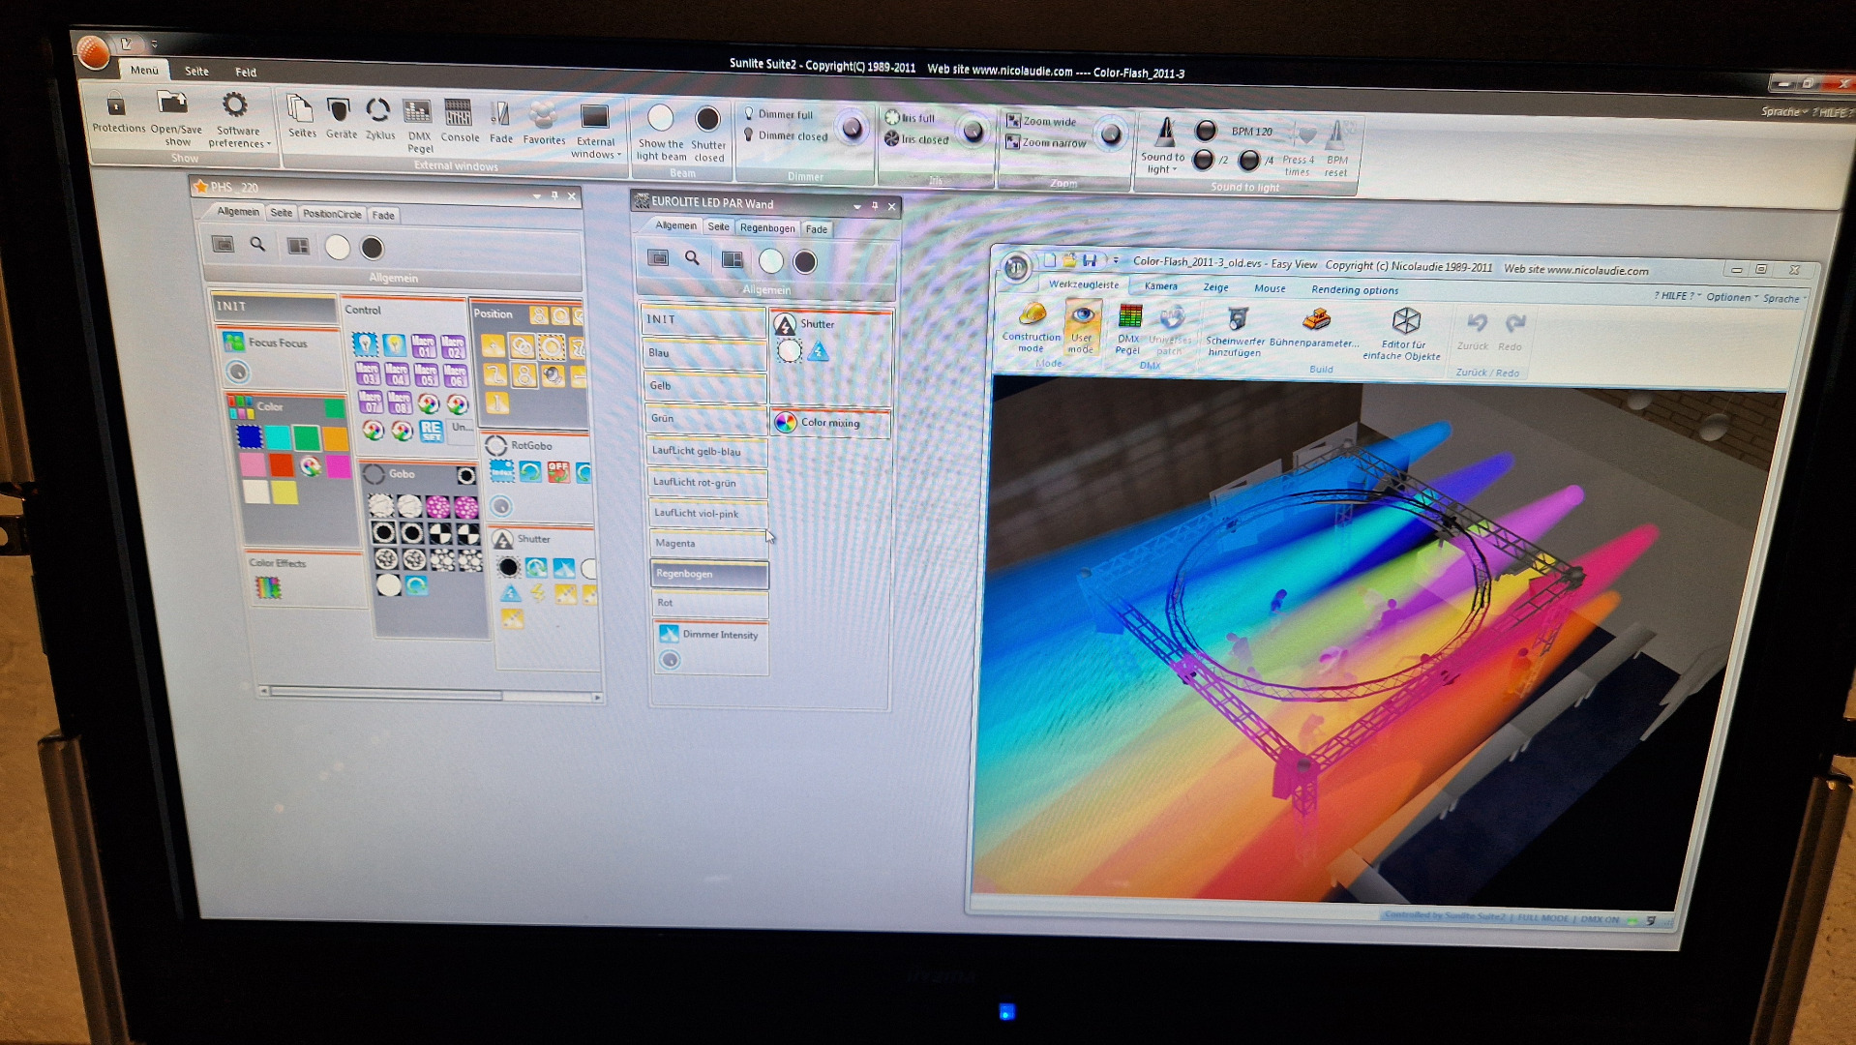Open the Zyklus cycles tool
Screen dimensions: 1856x1045
(x=378, y=111)
